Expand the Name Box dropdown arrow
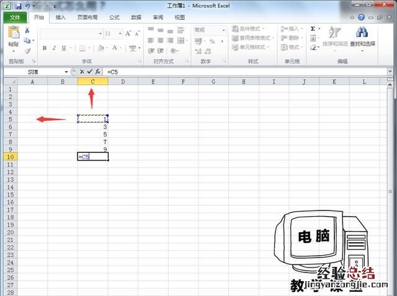 click(x=66, y=72)
